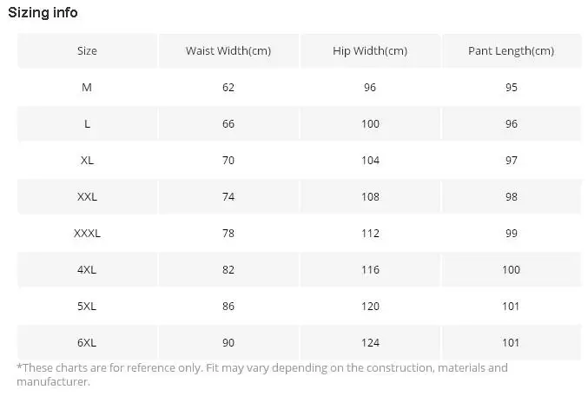Select the "Size" column header

[87, 50]
